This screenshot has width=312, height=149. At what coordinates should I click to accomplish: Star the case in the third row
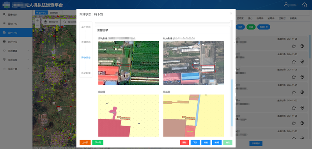pos(294,77)
